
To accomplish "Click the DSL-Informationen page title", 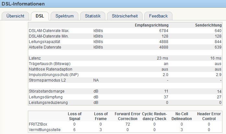I will (23, 4).
